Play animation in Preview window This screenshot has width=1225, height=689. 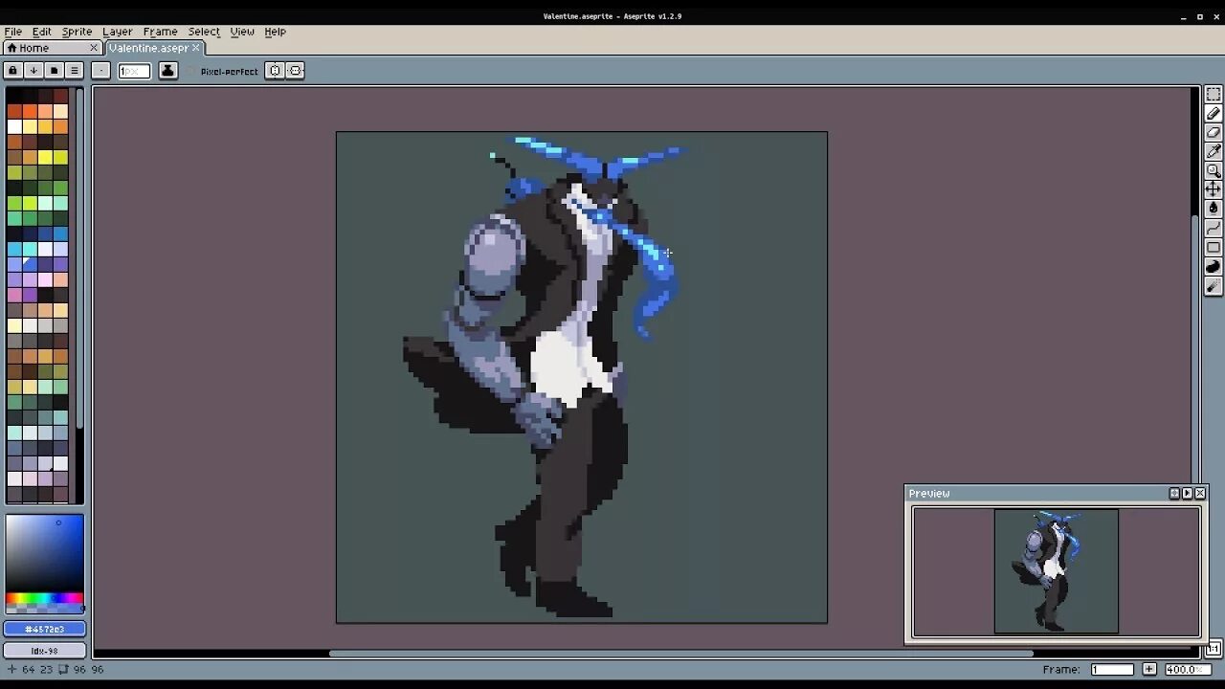pyautogui.click(x=1187, y=493)
